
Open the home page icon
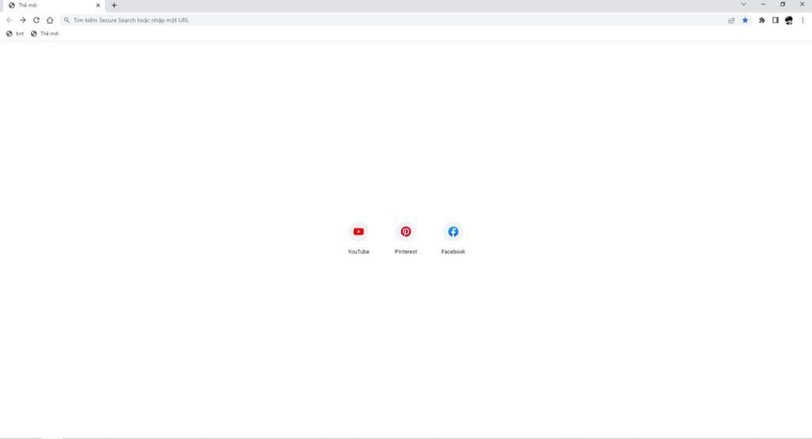tap(50, 20)
